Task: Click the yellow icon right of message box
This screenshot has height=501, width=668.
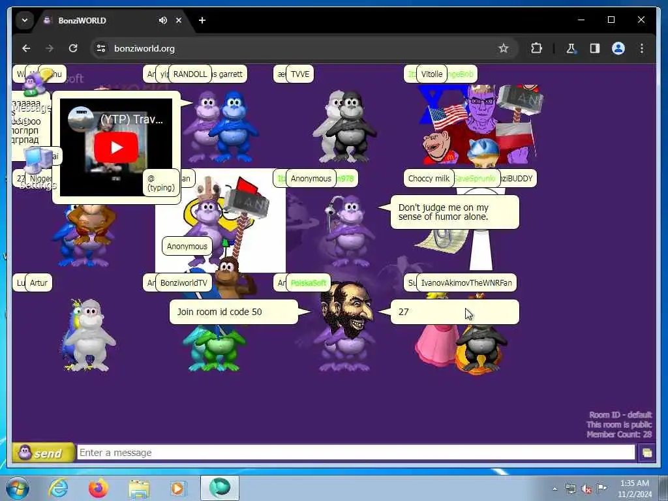Action: [646, 453]
